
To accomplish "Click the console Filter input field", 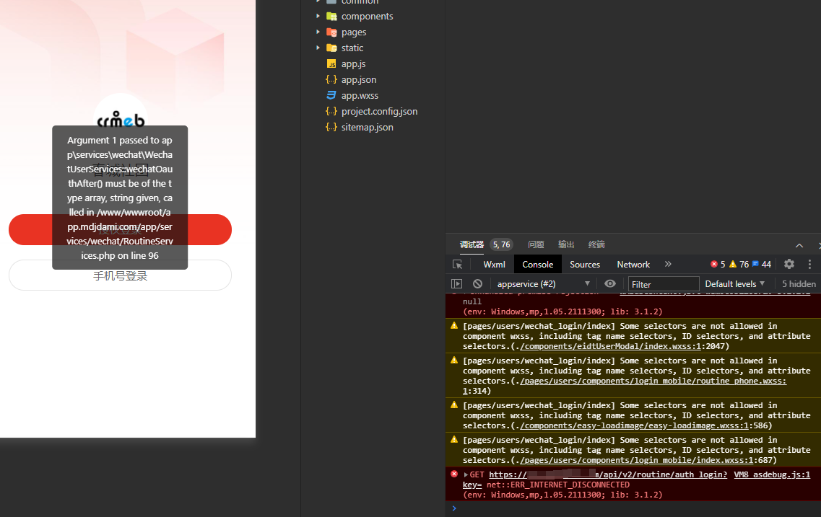I will (x=664, y=284).
